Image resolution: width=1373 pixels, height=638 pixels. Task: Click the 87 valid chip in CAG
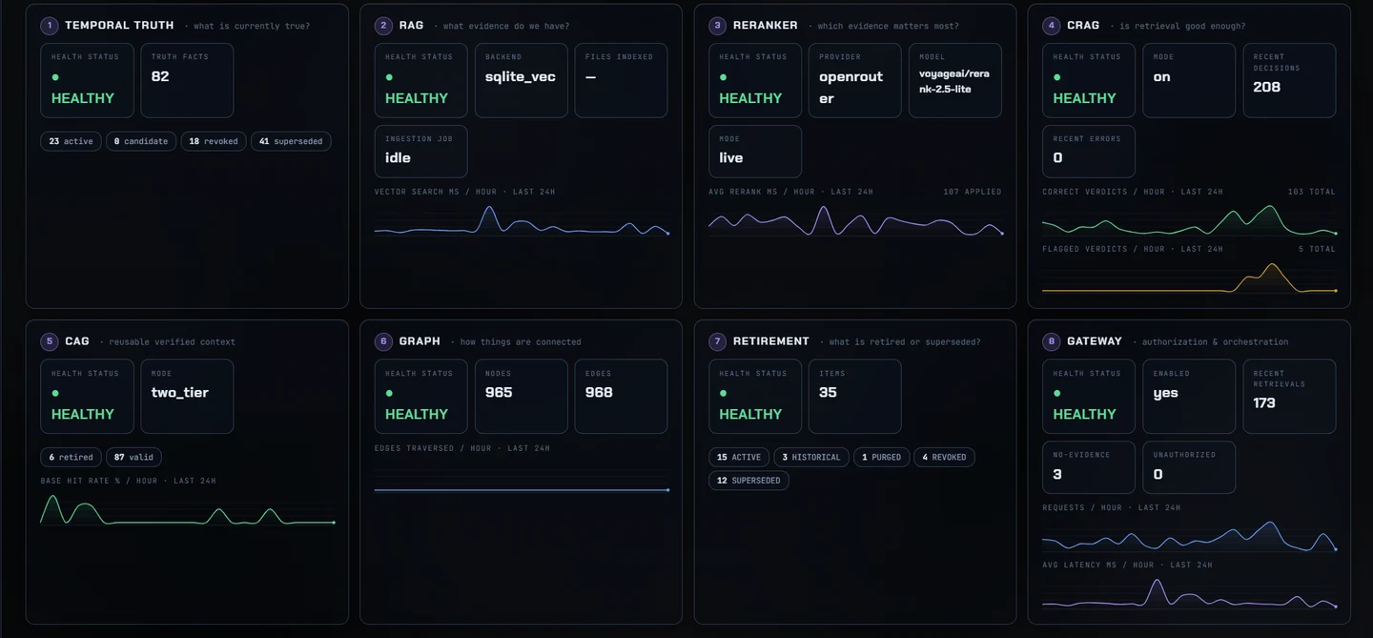pos(133,457)
